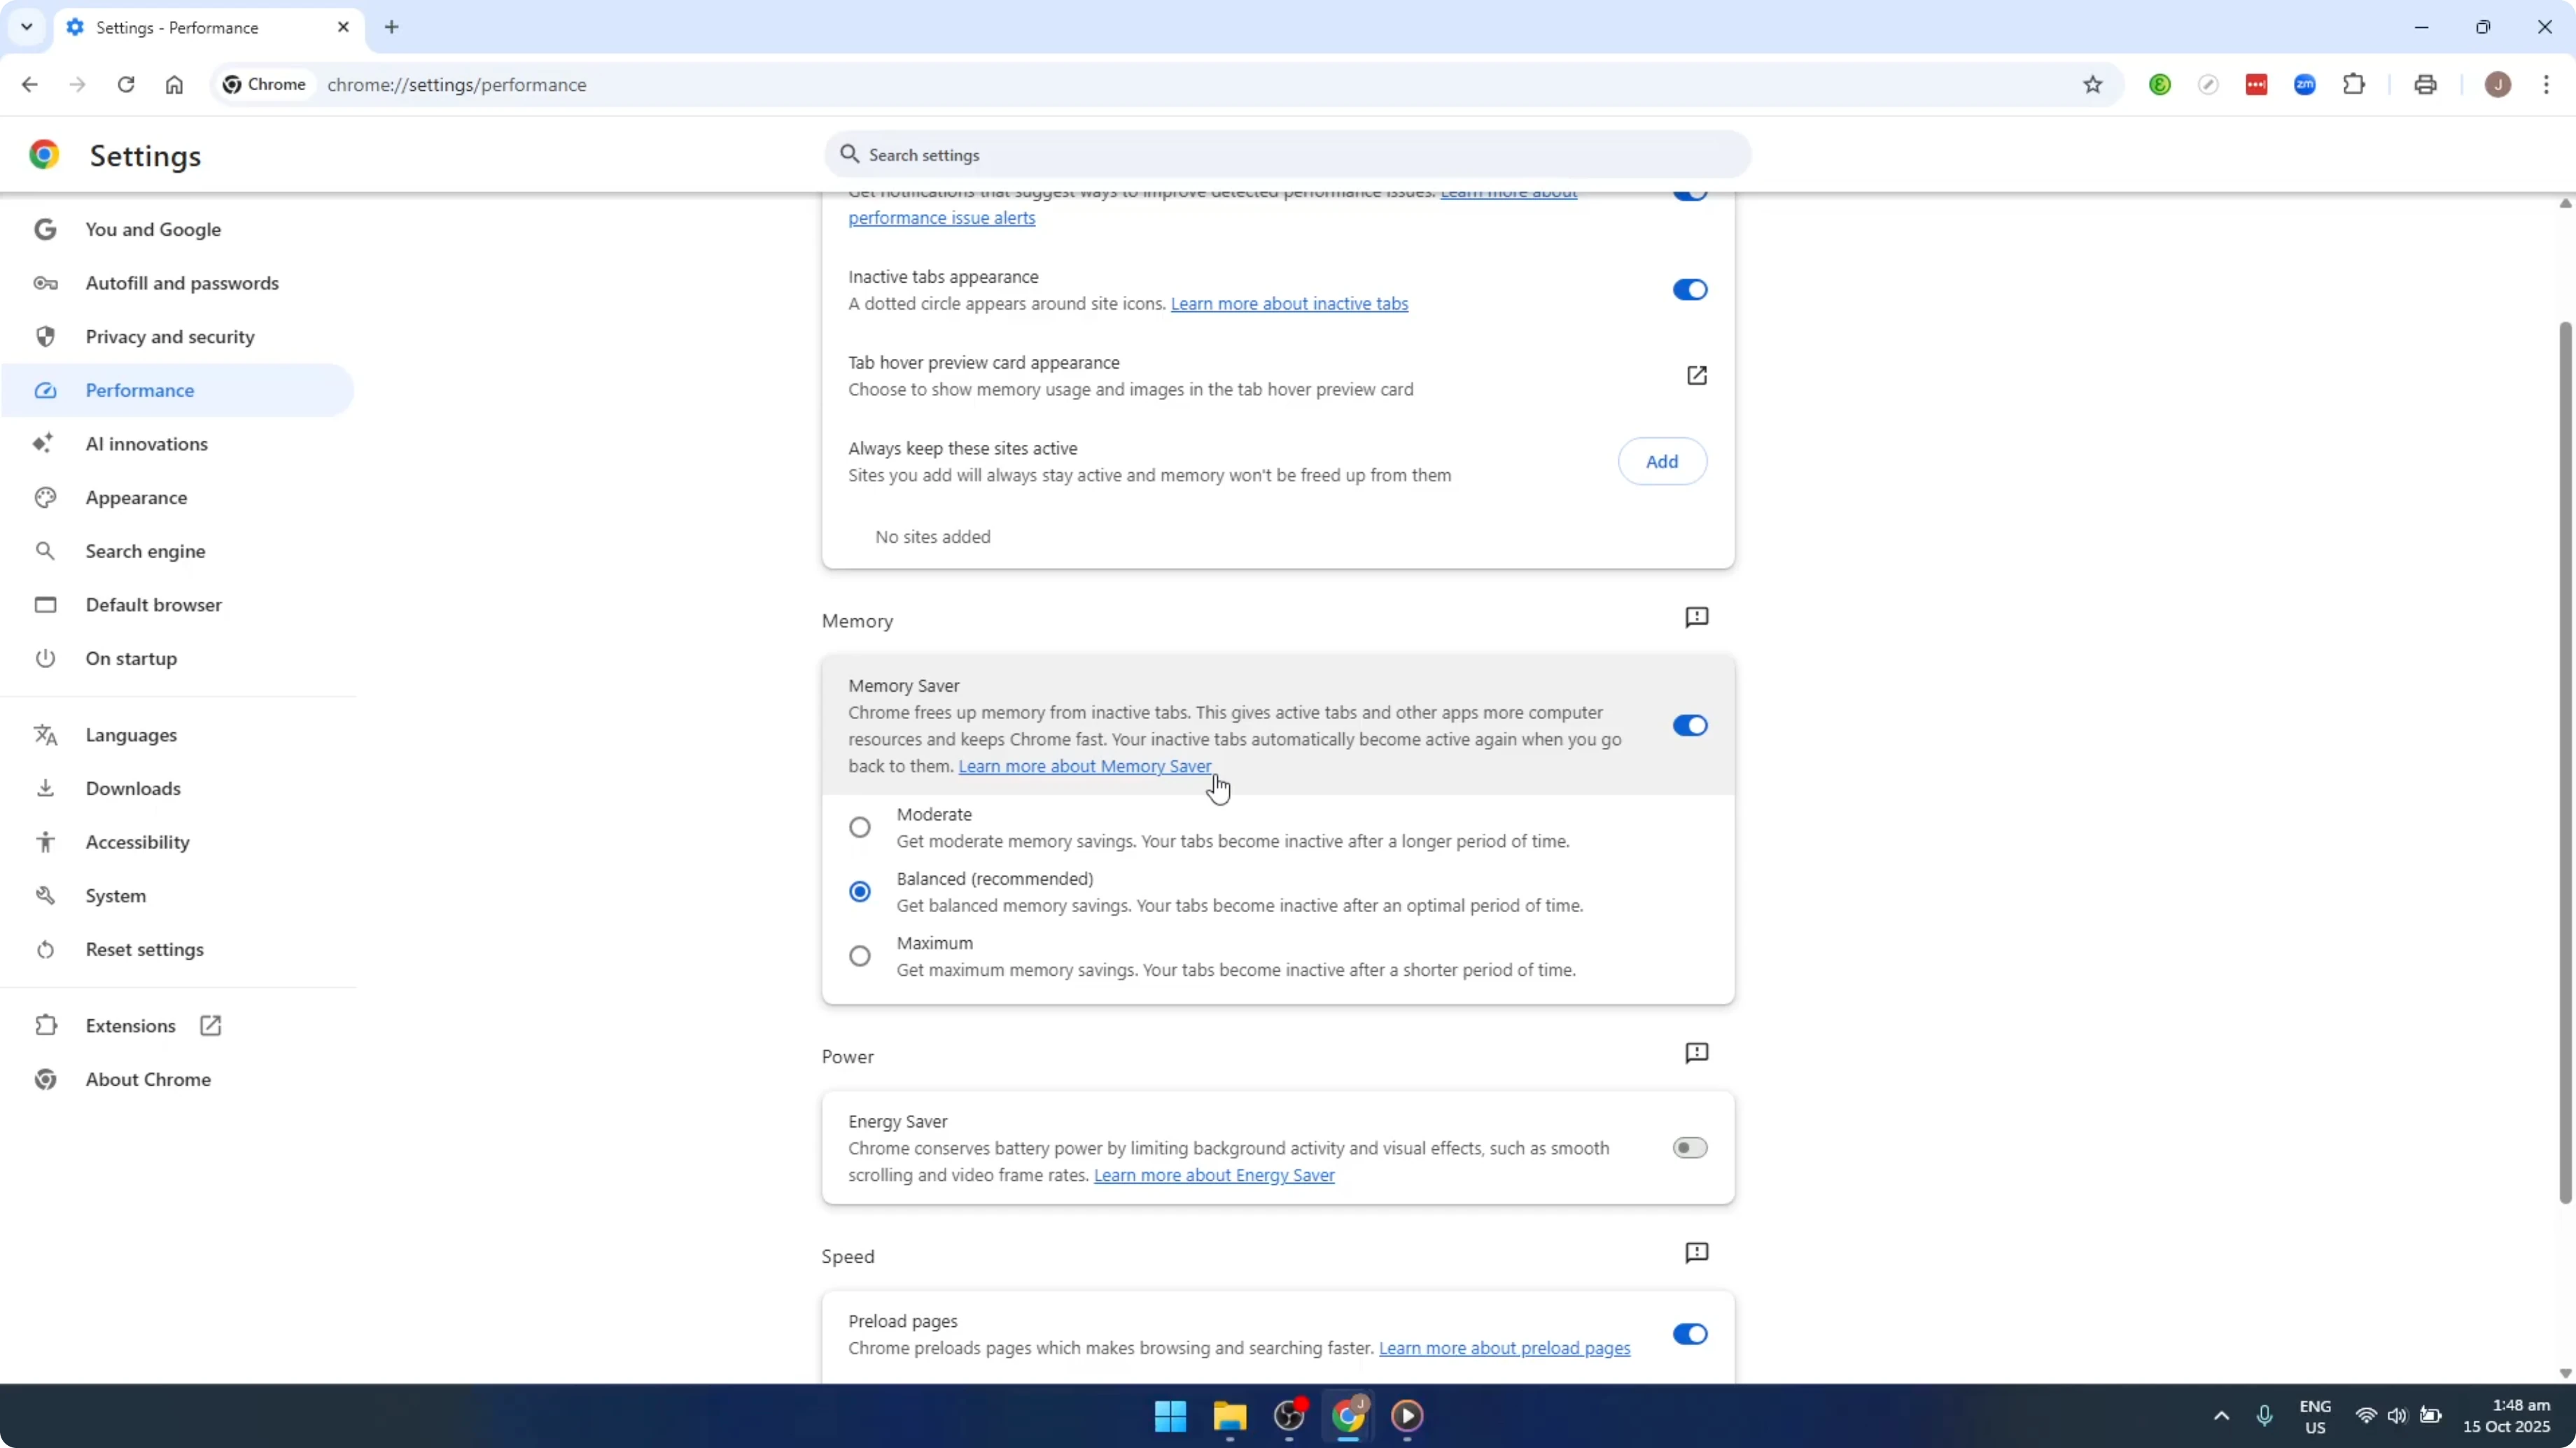Viewport: 2576px width, 1448px height.
Task: Open About Chrome page
Action: [x=178, y=1080]
